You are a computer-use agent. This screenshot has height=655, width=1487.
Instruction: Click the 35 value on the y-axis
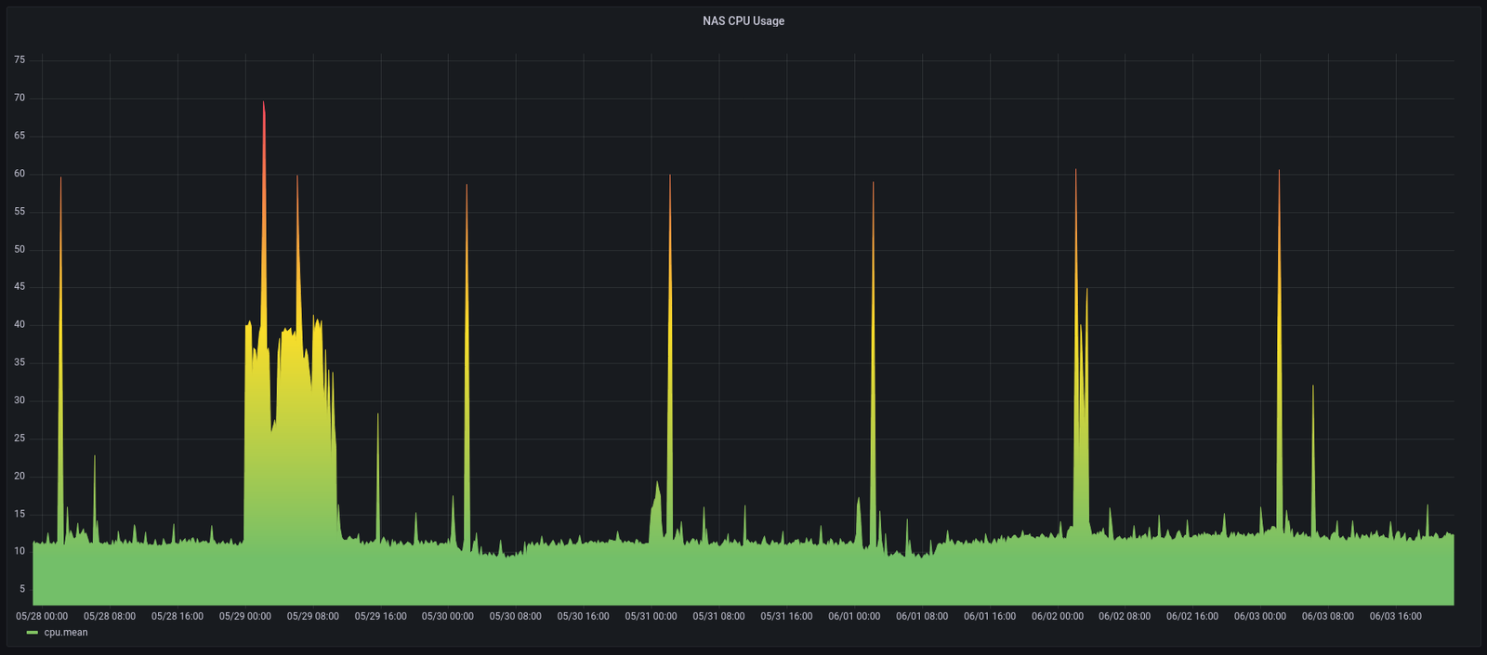click(x=20, y=362)
